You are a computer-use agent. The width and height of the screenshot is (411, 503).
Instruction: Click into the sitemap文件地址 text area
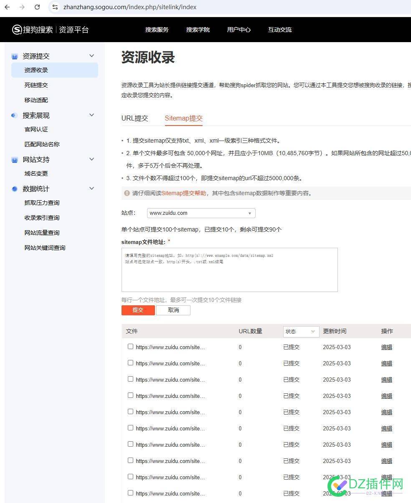coord(229,270)
